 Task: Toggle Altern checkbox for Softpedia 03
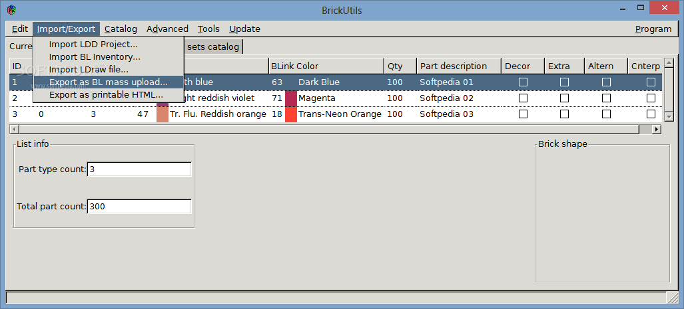pos(606,114)
